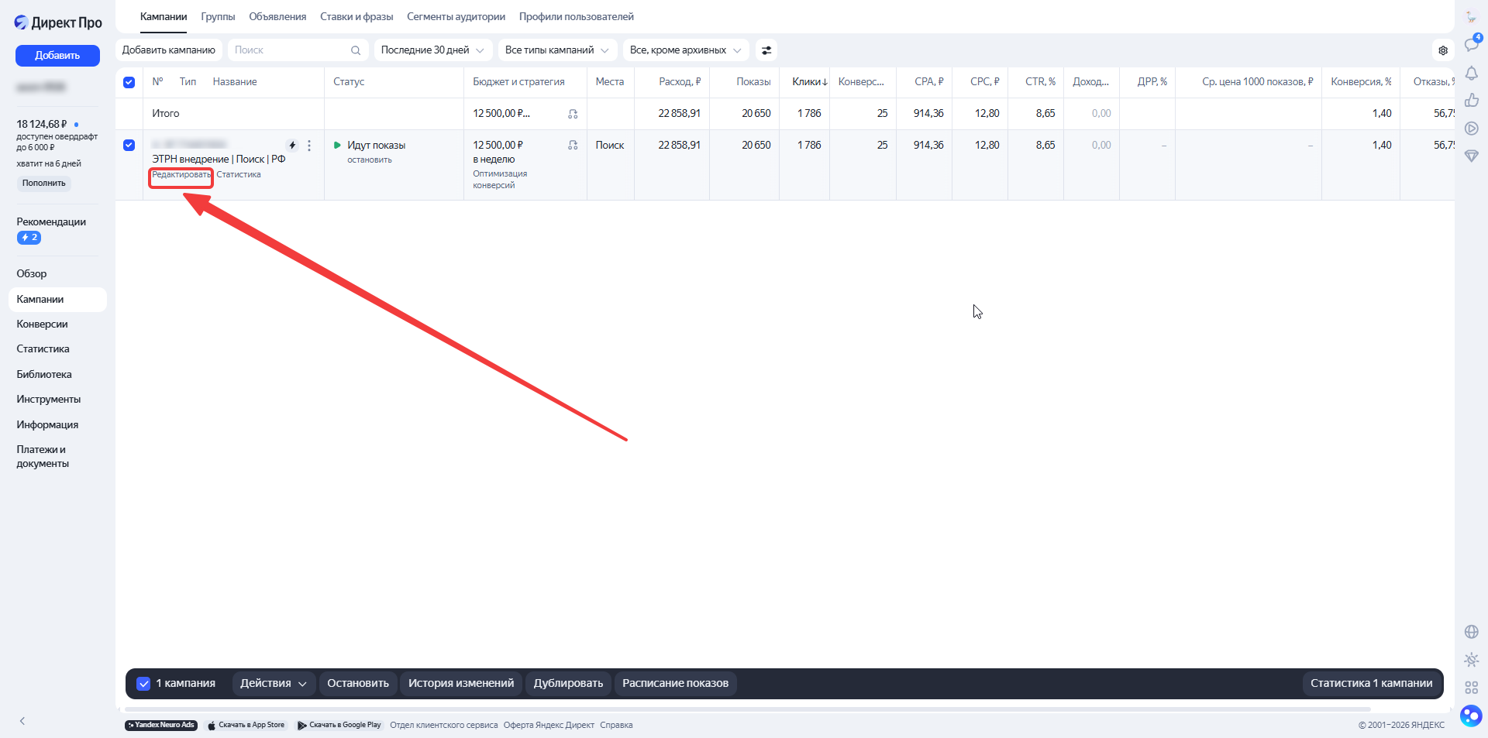The width and height of the screenshot is (1488, 738).
Task: Open the blue assistant bubble icon
Action: pyautogui.click(x=1471, y=716)
